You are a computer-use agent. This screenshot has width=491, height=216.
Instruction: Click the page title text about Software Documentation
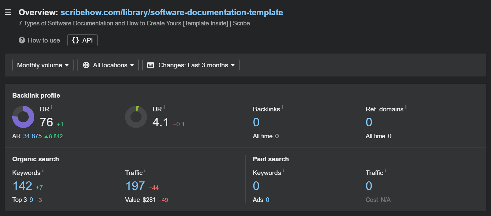click(134, 23)
